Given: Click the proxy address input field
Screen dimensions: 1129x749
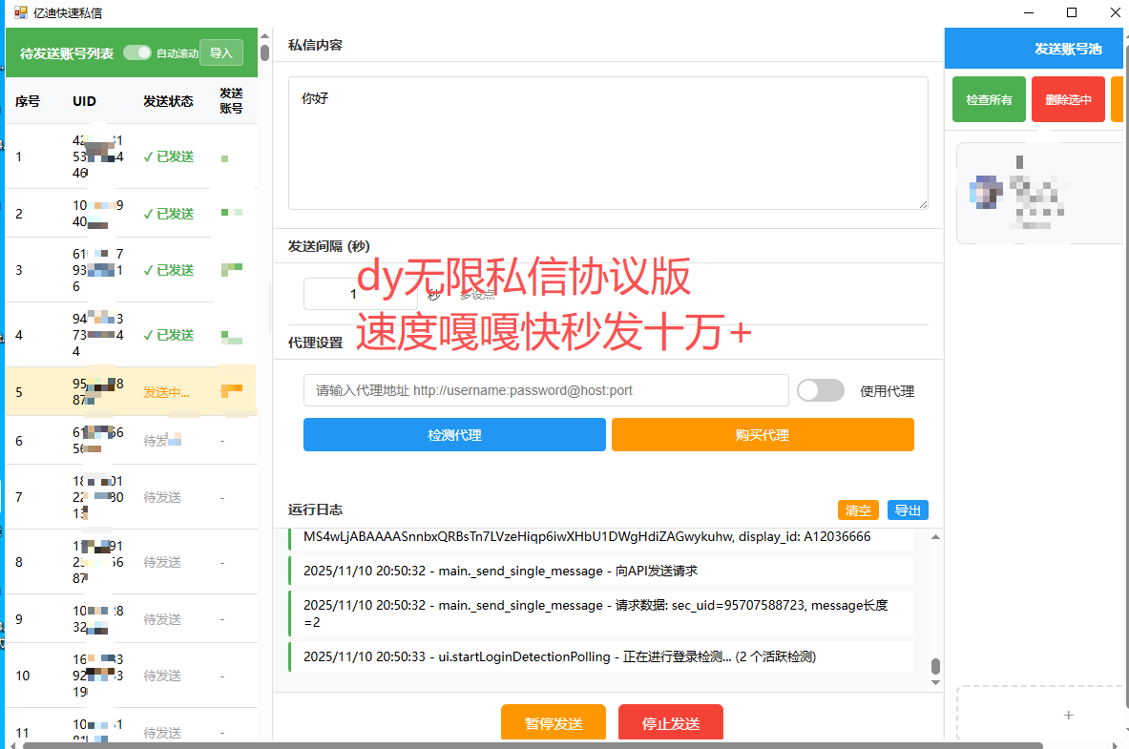Looking at the screenshot, I should pos(545,390).
